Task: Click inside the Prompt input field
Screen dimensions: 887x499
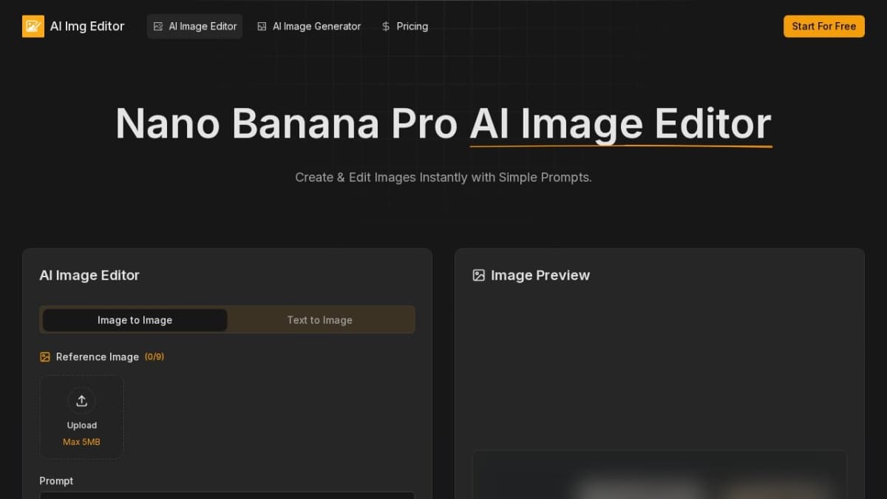Action: point(227,497)
